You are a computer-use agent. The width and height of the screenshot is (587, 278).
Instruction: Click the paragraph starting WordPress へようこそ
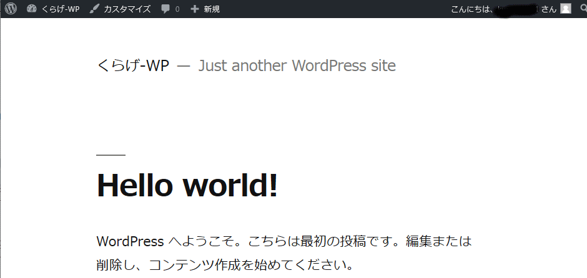[x=284, y=254]
